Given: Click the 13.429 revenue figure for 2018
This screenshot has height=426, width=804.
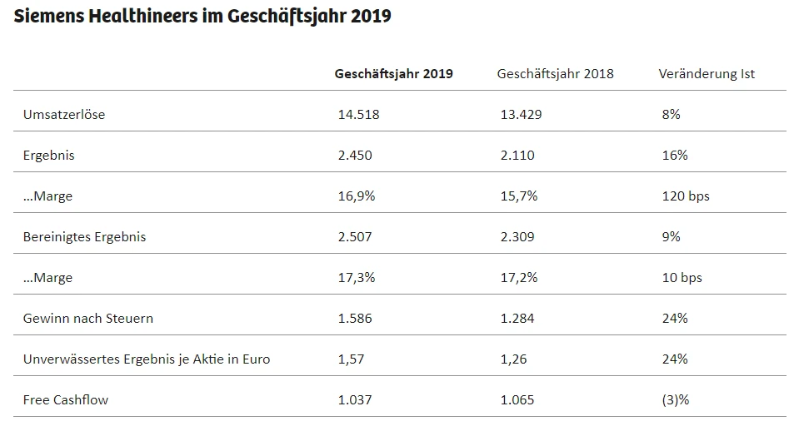Looking at the screenshot, I should 521,114.
